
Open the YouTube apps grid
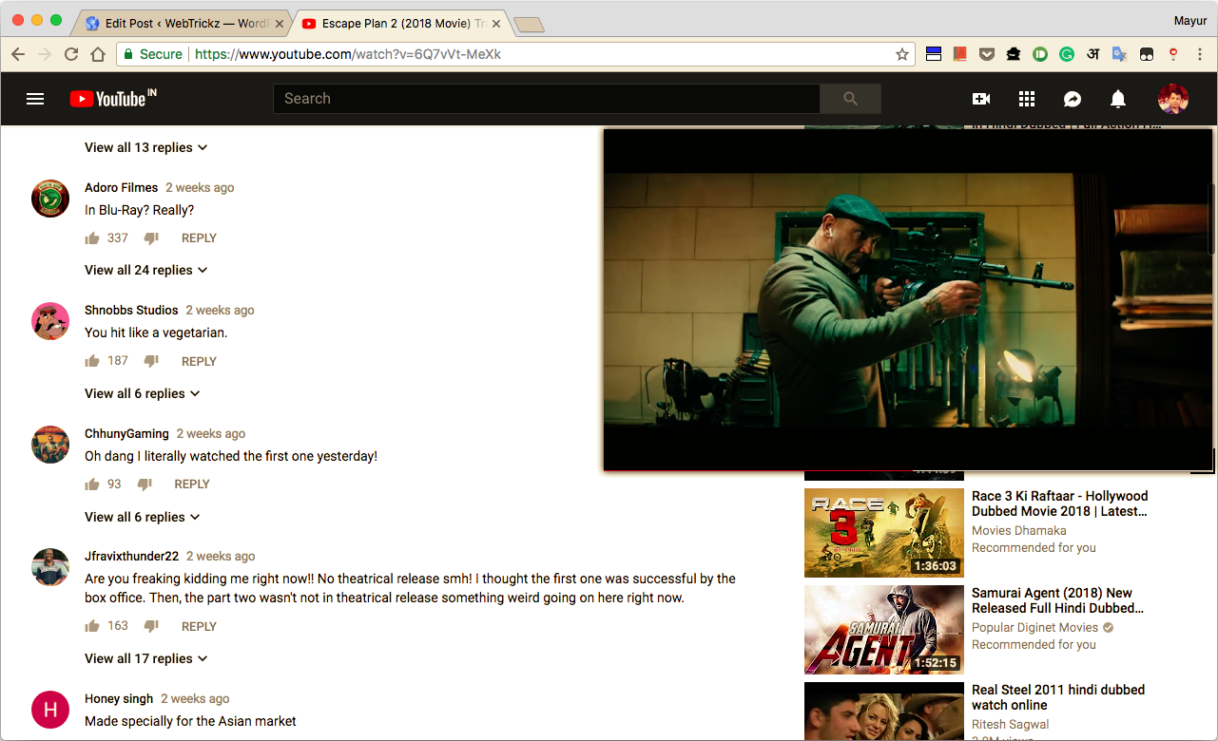coord(1027,99)
